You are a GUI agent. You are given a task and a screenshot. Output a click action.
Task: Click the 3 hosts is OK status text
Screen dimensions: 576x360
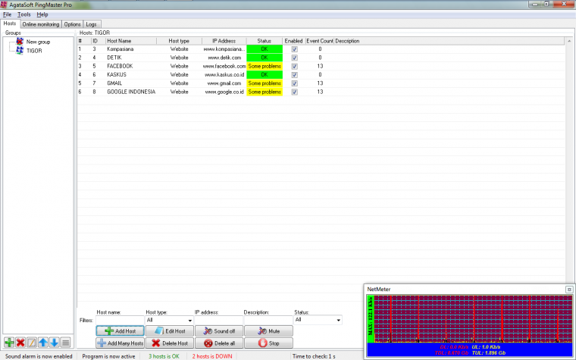pyautogui.click(x=164, y=356)
